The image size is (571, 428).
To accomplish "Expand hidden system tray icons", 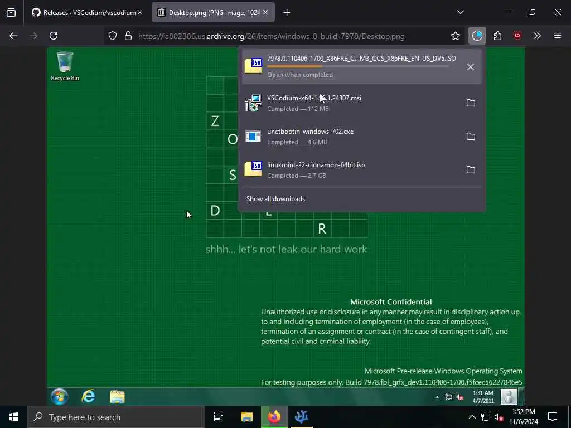I will pos(472,417).
